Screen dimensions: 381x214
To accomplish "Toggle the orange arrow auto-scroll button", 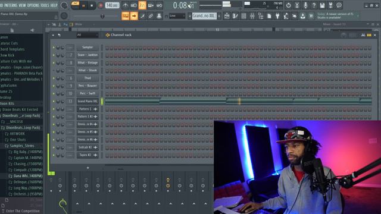I will [134, 16].
